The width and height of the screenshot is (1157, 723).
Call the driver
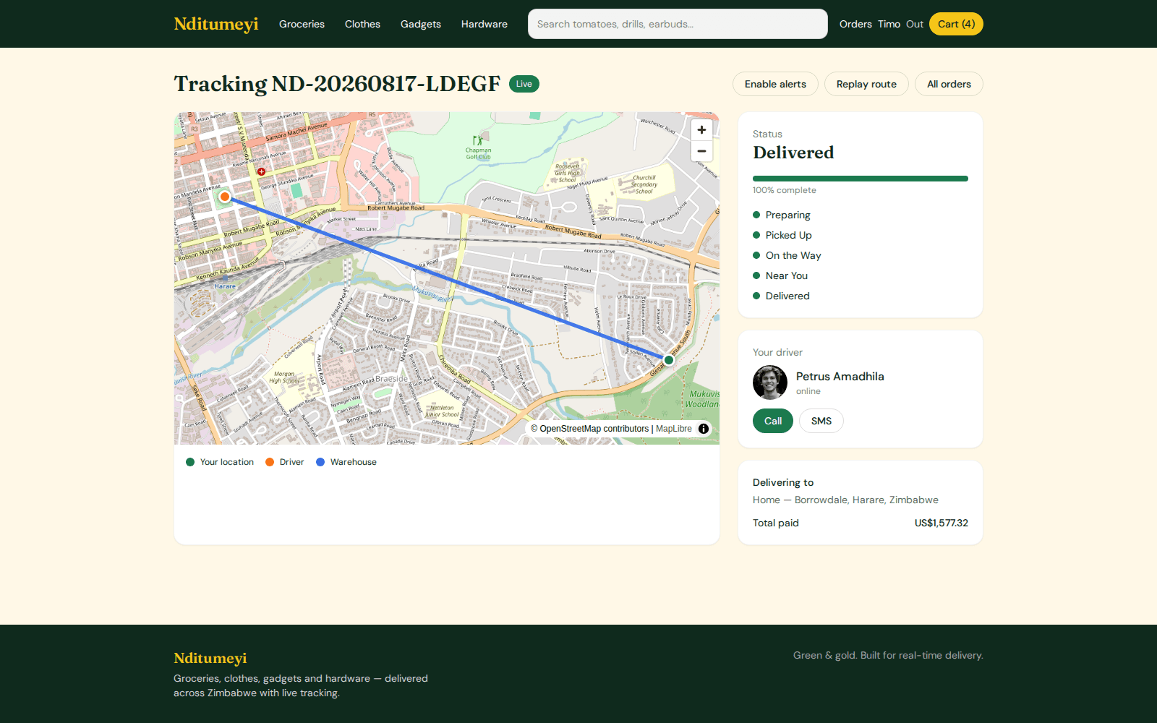click(773, 421)
